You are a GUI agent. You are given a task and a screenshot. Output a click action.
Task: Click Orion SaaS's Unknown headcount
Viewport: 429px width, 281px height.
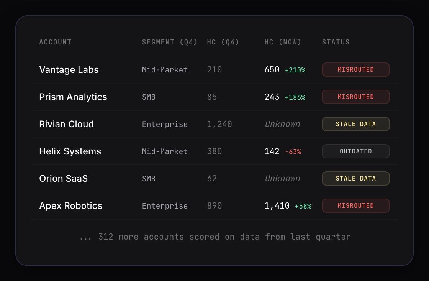click(x=282, y=178)
